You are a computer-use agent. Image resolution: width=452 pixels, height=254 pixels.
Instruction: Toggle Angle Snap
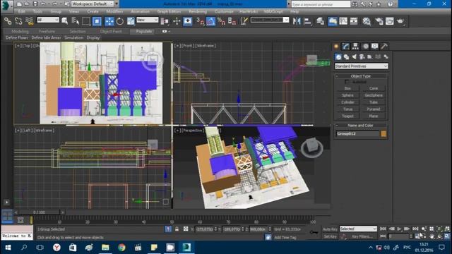click(x=210, y=21)
